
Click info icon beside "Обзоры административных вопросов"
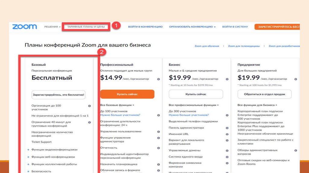(x=296, y=150)
